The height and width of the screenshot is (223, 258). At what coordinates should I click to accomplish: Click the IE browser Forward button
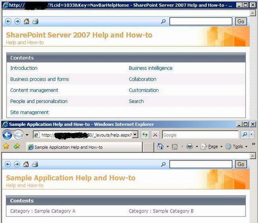[18, 135]
